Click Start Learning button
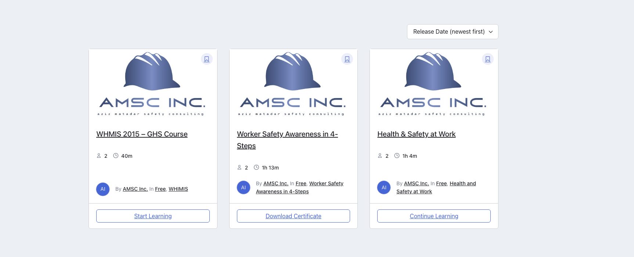 click(x=153, y=216)
